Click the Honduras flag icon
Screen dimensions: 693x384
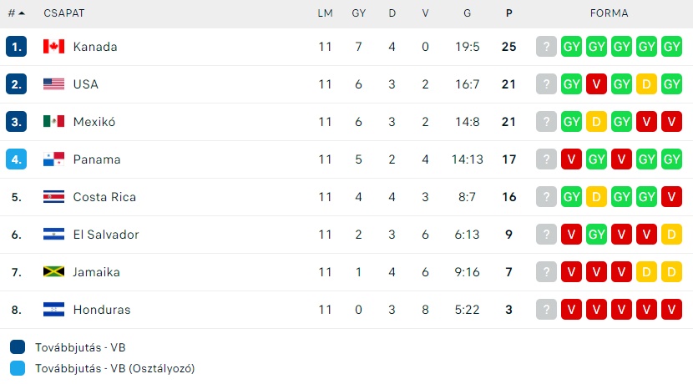[x=53, y=310]
